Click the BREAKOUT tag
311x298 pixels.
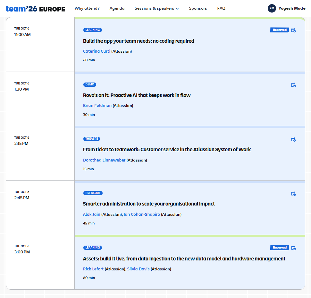coord(93,193)
